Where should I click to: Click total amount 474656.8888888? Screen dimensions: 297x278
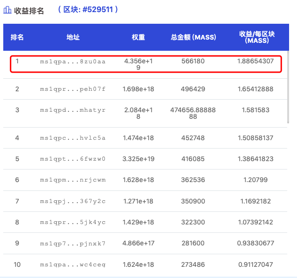tap(193, 113)
